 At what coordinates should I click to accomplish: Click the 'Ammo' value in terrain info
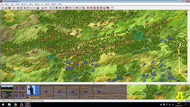[x=11, y=97]
